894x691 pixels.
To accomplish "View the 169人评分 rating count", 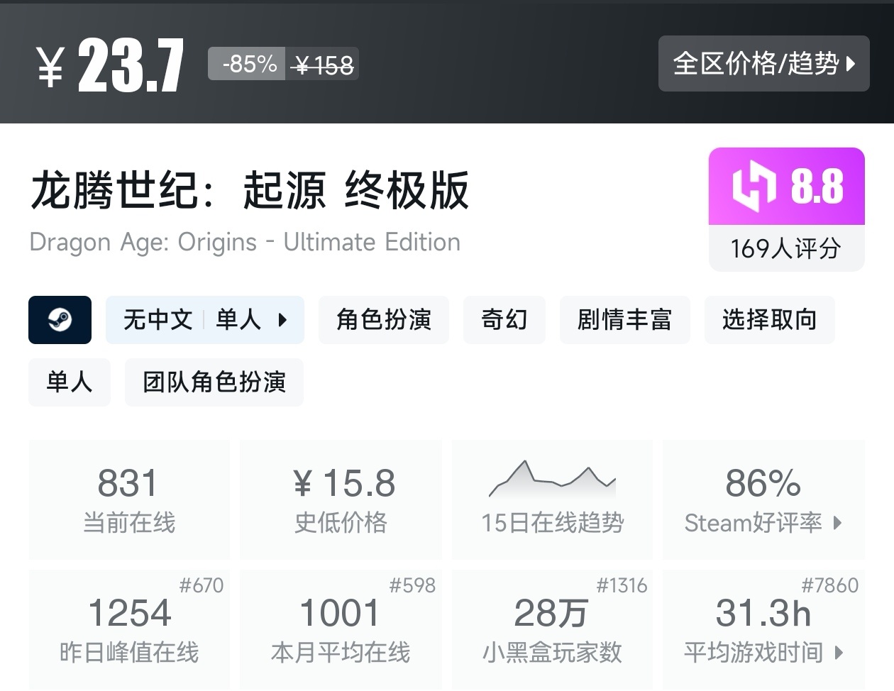I will click(x=787, y=248).
